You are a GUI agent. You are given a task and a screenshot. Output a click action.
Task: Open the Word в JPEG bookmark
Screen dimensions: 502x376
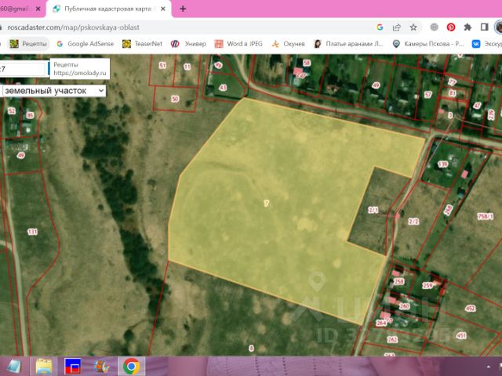(x=238, y=44)
